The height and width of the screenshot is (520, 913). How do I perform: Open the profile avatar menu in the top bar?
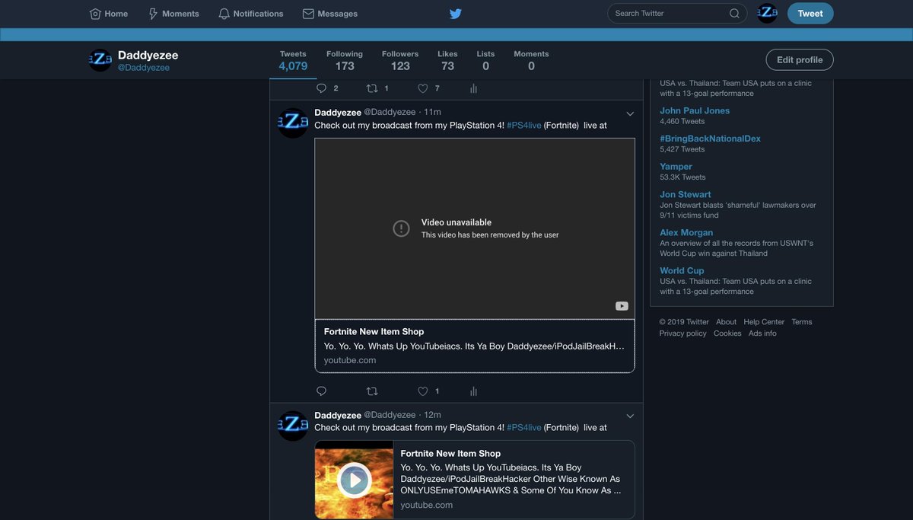click(768, 13)
